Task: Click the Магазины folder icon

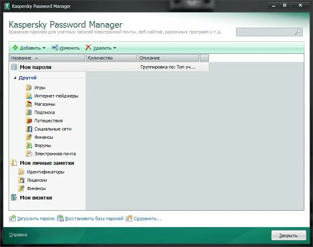Action: coord(29,104)
